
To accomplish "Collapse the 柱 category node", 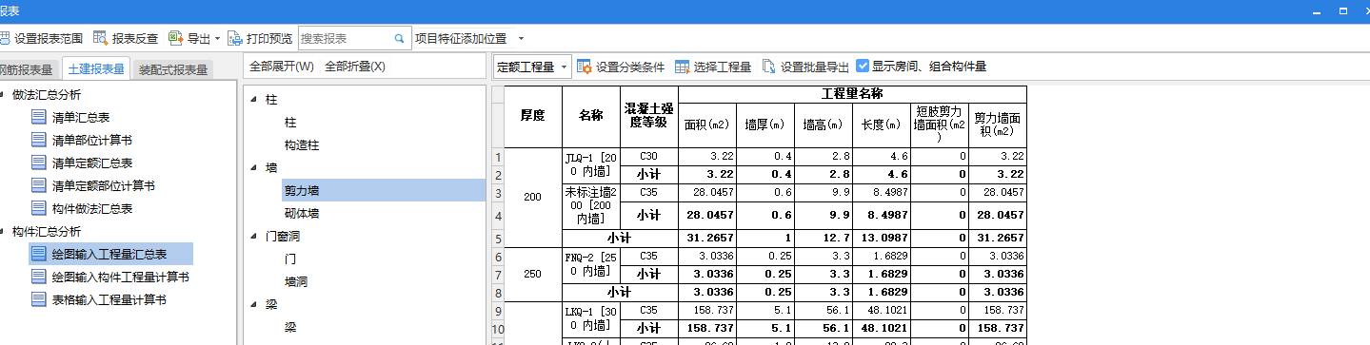I will click(253, 99).
